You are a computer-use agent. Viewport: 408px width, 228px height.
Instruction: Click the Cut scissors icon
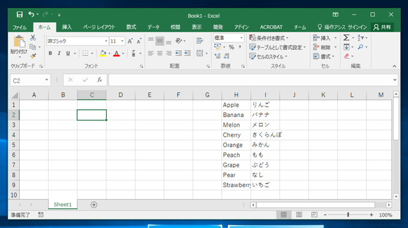[x=33, y=38]
